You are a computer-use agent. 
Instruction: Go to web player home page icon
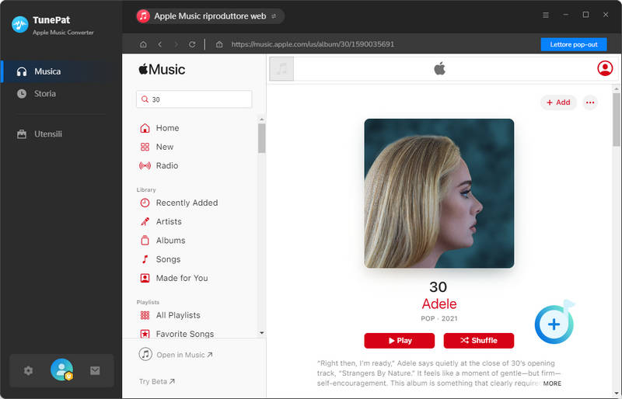tap(143, 44)
